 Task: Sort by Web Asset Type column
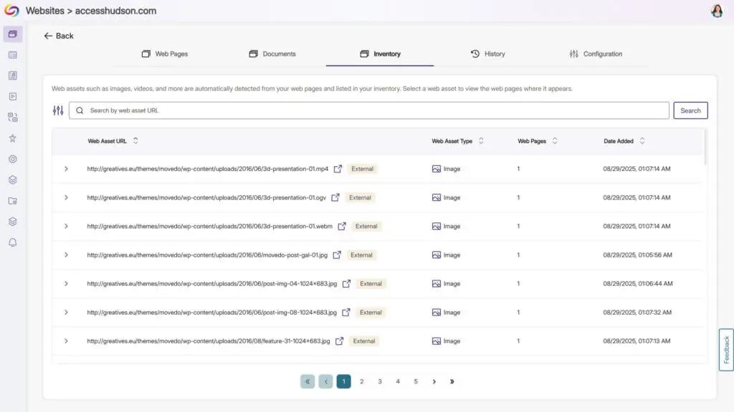[x=481, y=141]
